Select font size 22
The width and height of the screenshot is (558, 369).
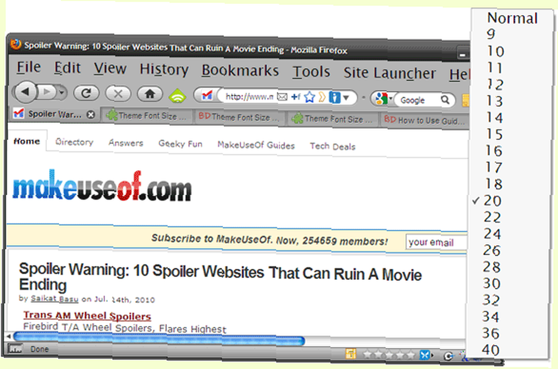pyautogui.click(x=493, y=217)
